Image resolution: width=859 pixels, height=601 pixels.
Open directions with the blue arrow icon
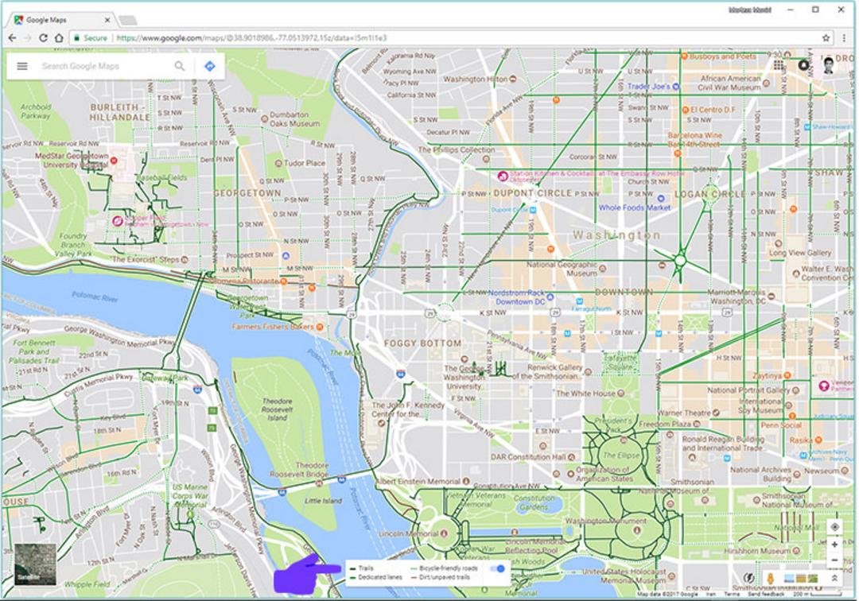[209, 66]
